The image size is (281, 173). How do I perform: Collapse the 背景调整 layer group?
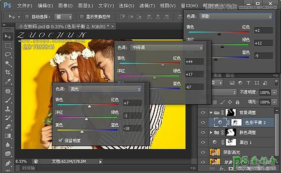click(211, 112)
